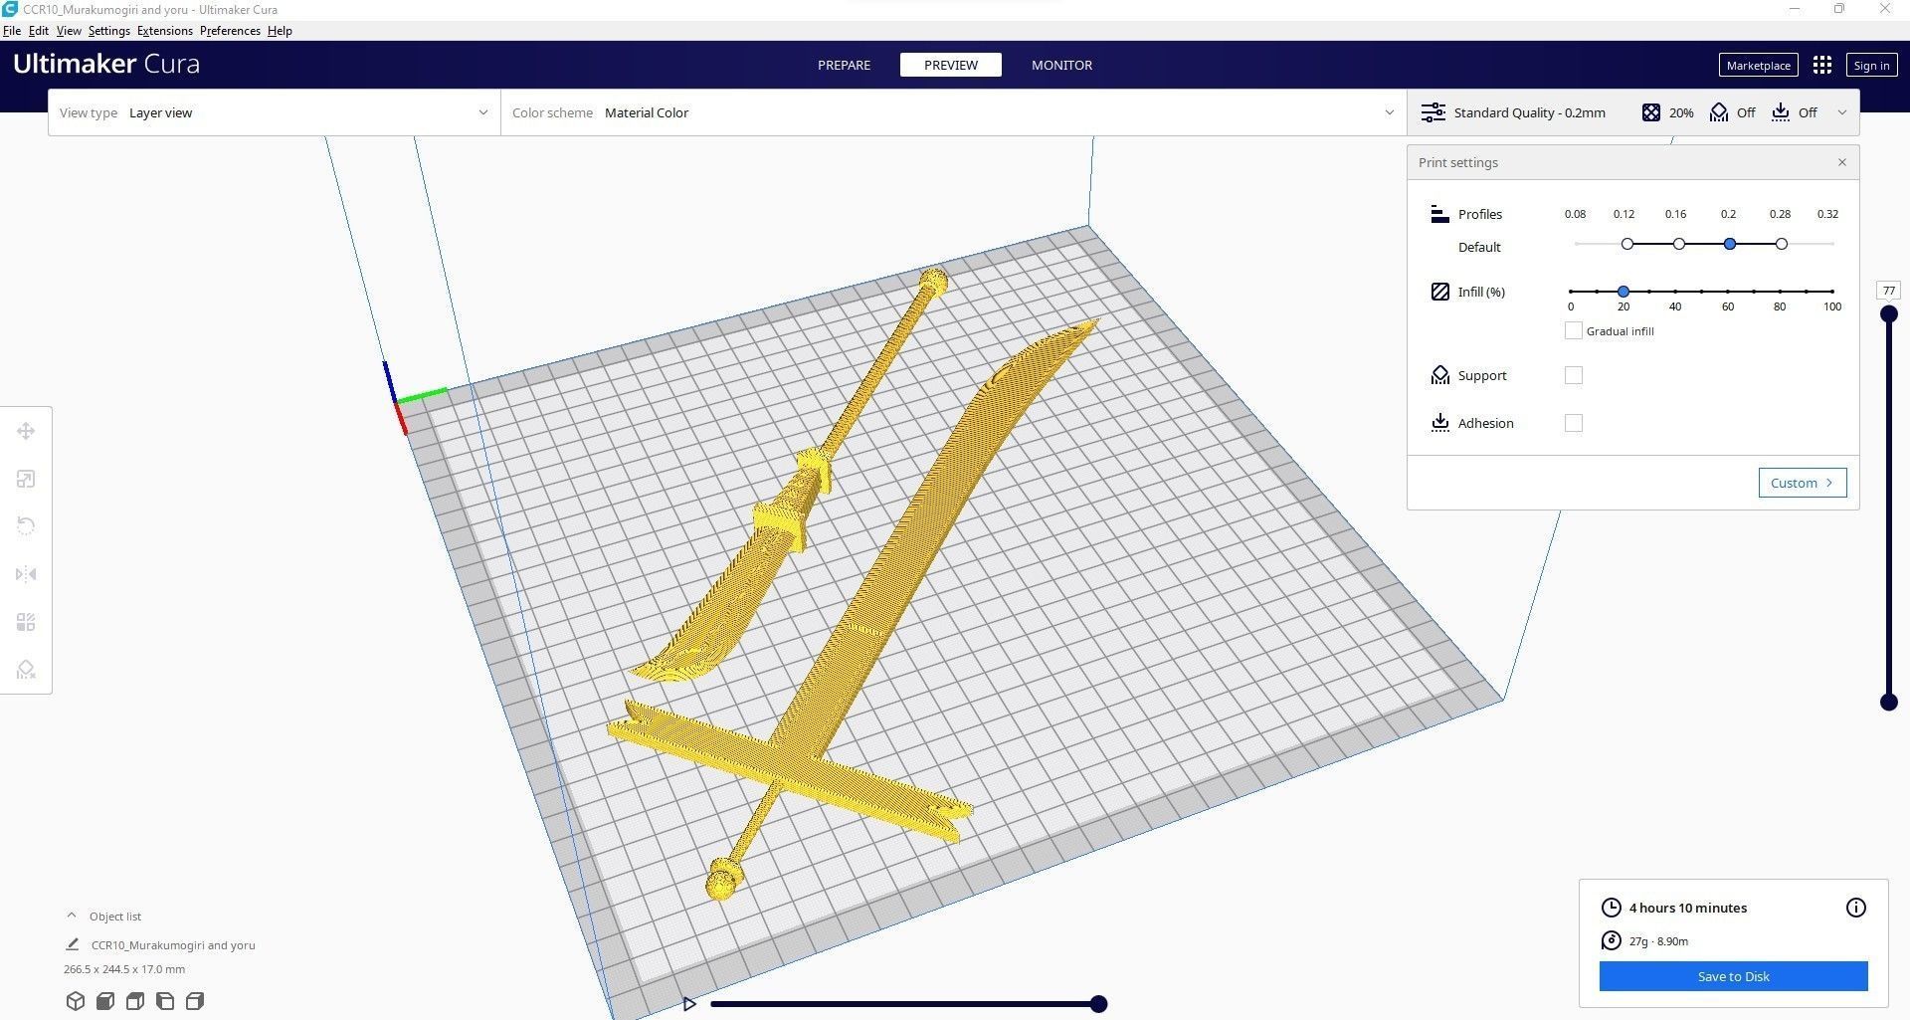Close the Print settings panel
The image size is (1910, 1020).
[1841, 162]
